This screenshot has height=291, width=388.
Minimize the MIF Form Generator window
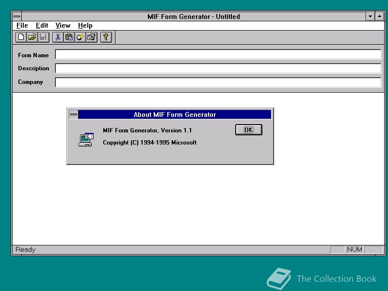[370, 16]
